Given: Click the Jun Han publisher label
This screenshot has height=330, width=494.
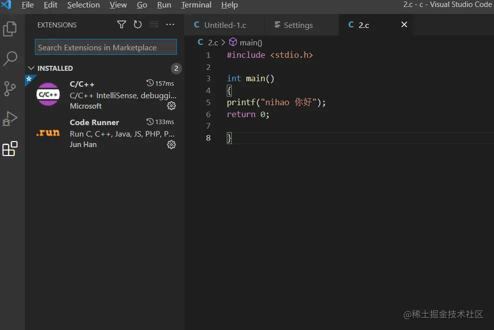Looking at the screenshot, I should (83, 145).
